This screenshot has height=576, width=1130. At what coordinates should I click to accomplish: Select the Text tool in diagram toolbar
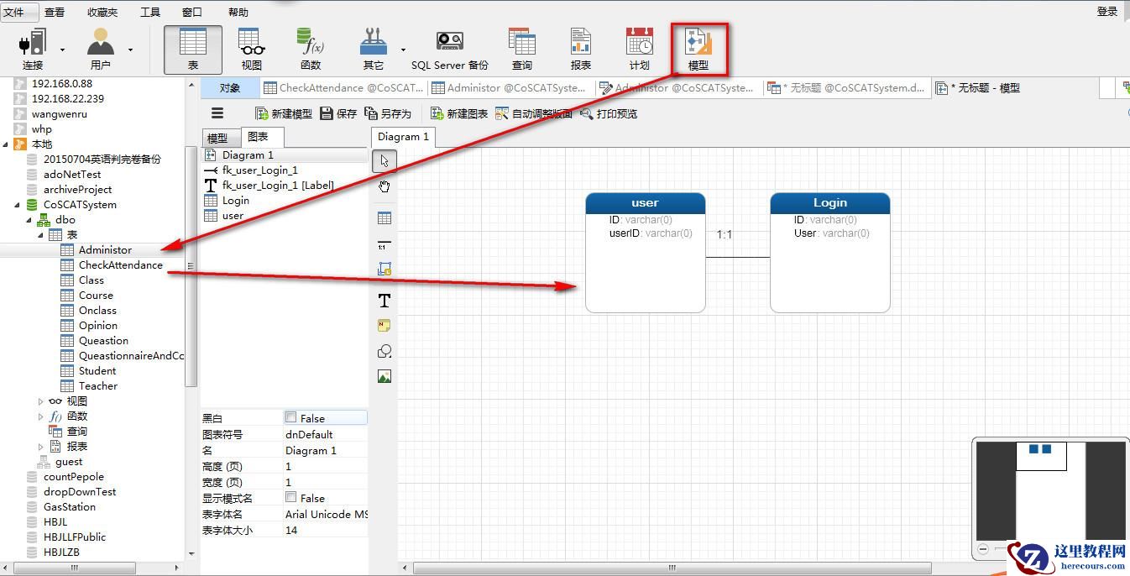(384, 300)
